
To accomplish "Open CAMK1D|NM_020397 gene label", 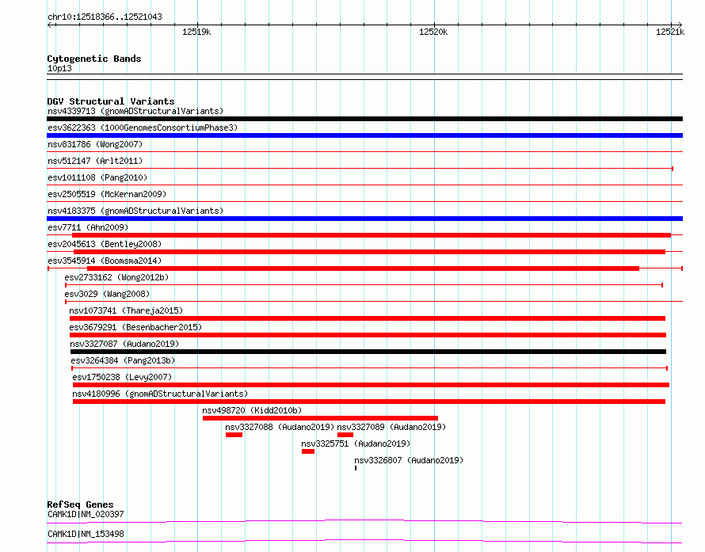I will (x=86, y=514).
